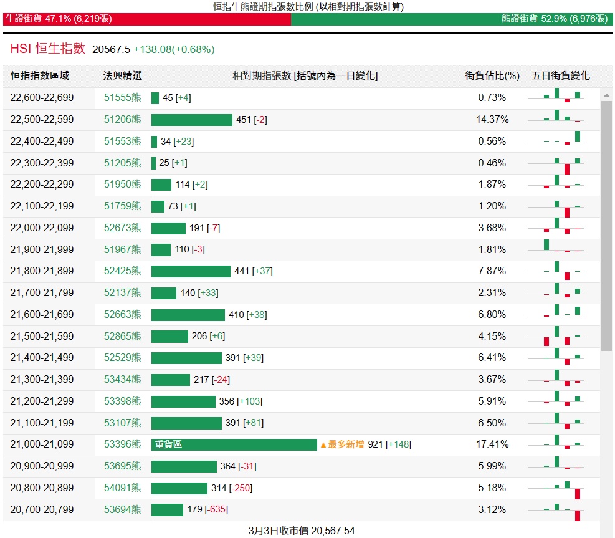Open the 54091熊 warrant link

[x=122, y=488]
